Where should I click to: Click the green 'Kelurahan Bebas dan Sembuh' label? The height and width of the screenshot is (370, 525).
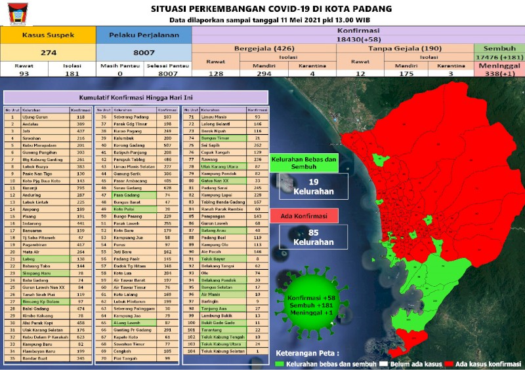[304, 163]
